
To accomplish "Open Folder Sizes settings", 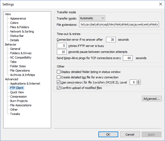I will tap(18, 66).
